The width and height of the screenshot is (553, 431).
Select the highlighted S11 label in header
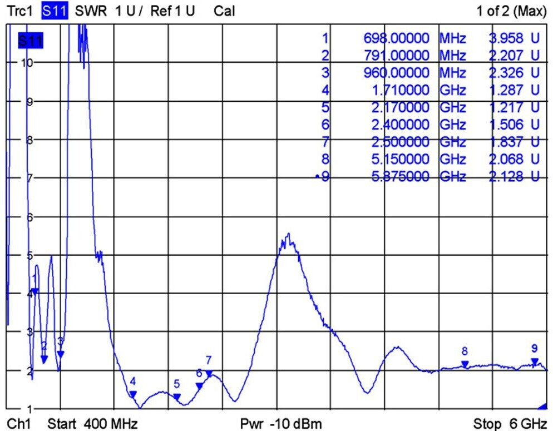point(55,11)
